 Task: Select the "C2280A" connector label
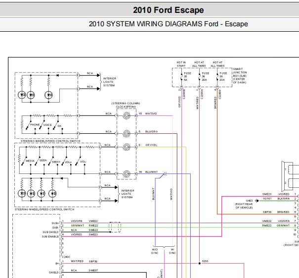coord(202,94)
